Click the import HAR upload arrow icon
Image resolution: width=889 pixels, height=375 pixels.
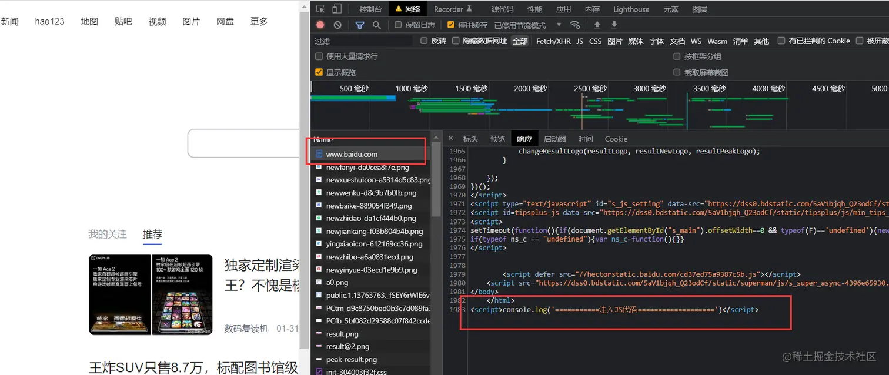pos(597,25)
